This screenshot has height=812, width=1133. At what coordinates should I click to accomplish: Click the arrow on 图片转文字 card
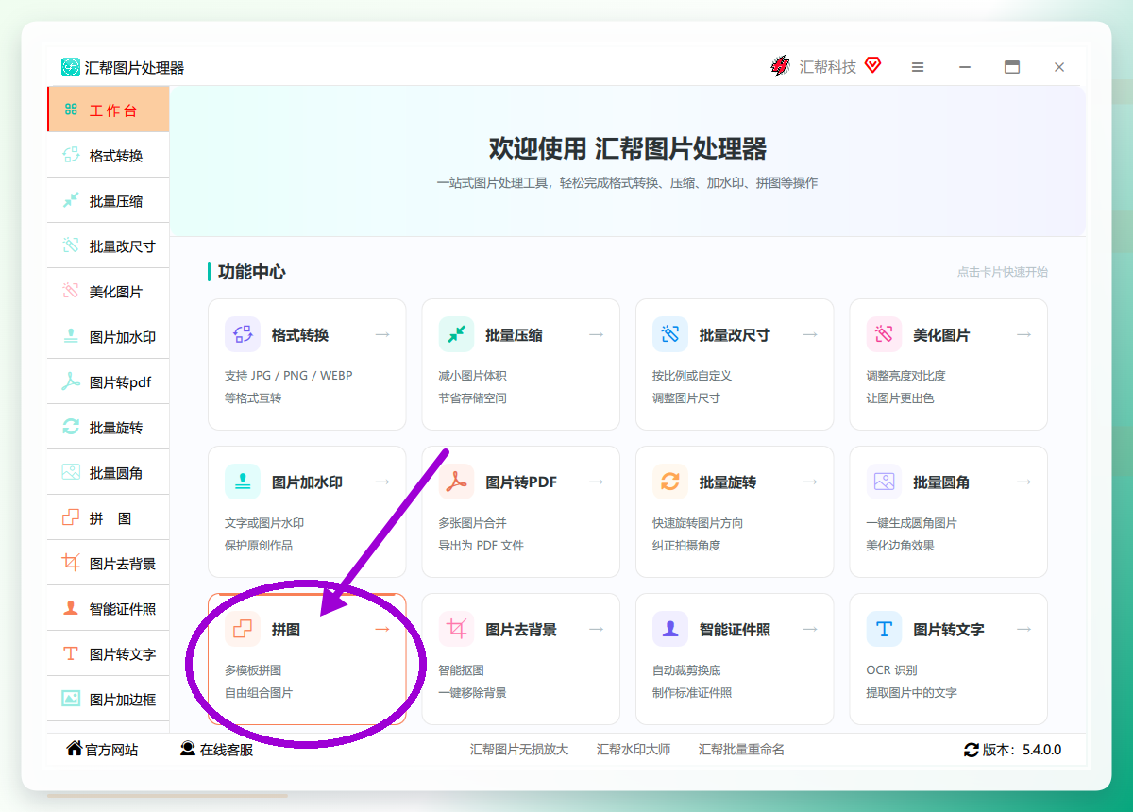1023,629
